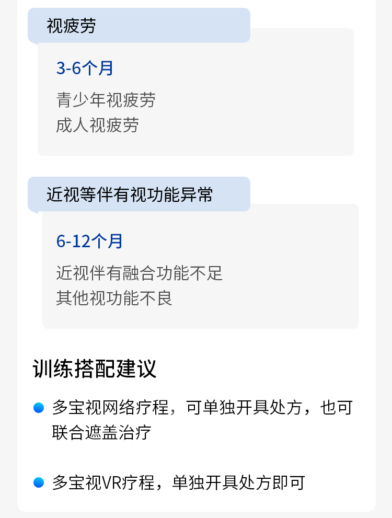Select the 视疲劳 blue header label

tap(71, 26)
